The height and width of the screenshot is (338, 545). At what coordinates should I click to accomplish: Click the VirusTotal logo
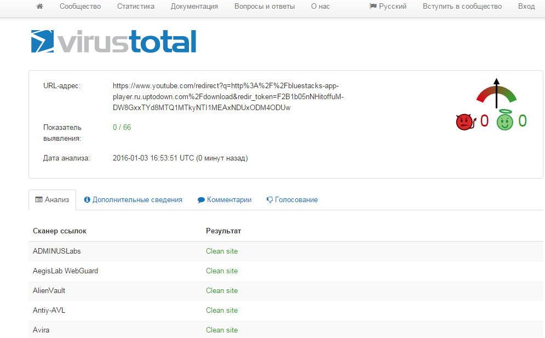(114, 42)
